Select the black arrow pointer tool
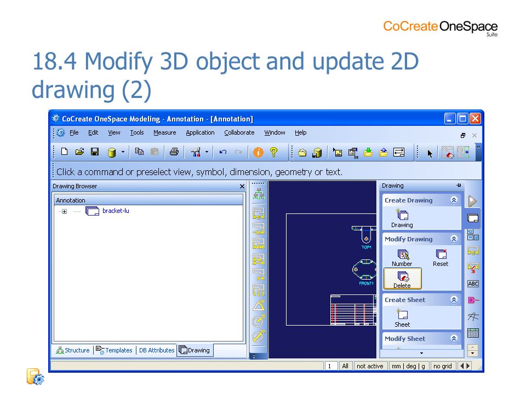526x394 pixels. (x=430, y=153)
